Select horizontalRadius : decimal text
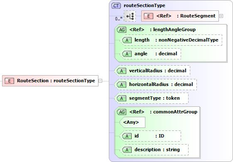Image resolution: width=233 pixels, height=162 pixels. click(161, 84)
